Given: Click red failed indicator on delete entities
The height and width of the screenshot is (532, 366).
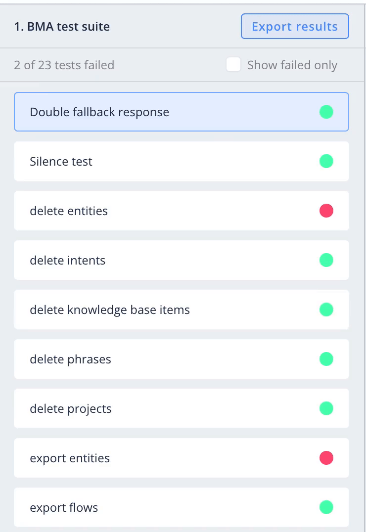Looking at the screenshot, I should 326,211.
